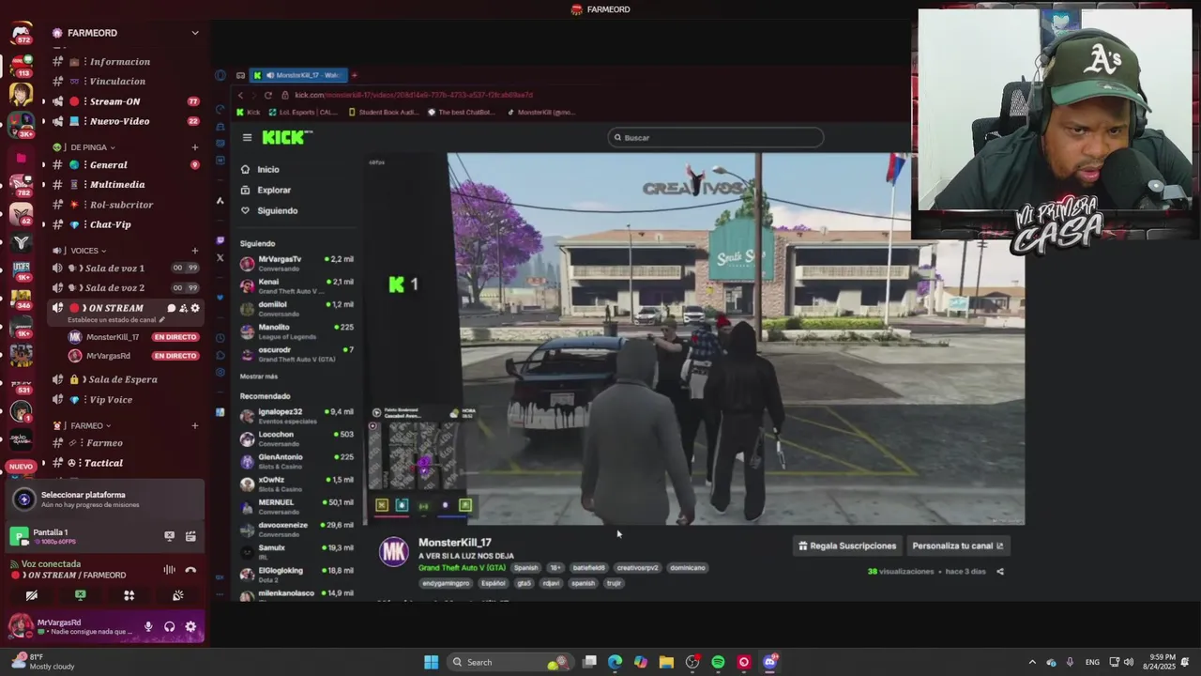
Task: Open the Kick bookmark in bookmarks bar
Action: tap(249, 112)
